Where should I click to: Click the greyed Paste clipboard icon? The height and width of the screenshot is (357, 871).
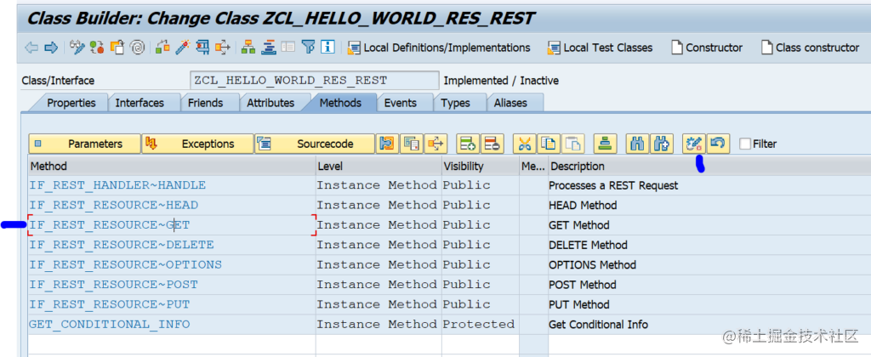click(573, 144)
